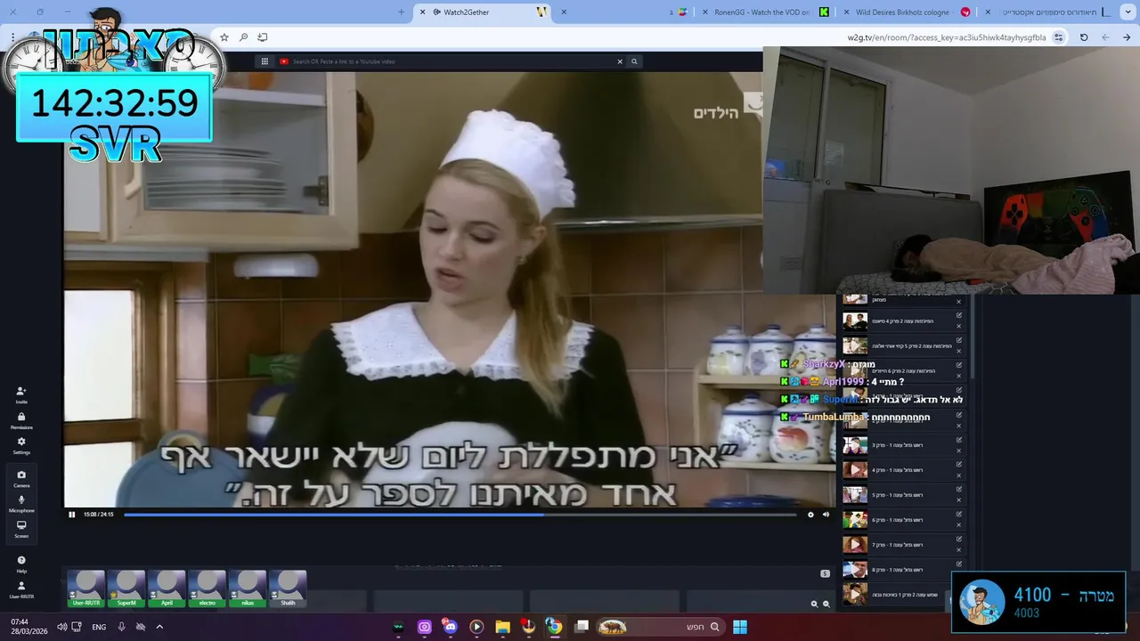
Task: Open File Explorer from the taskbar
Action: [502, 627]
